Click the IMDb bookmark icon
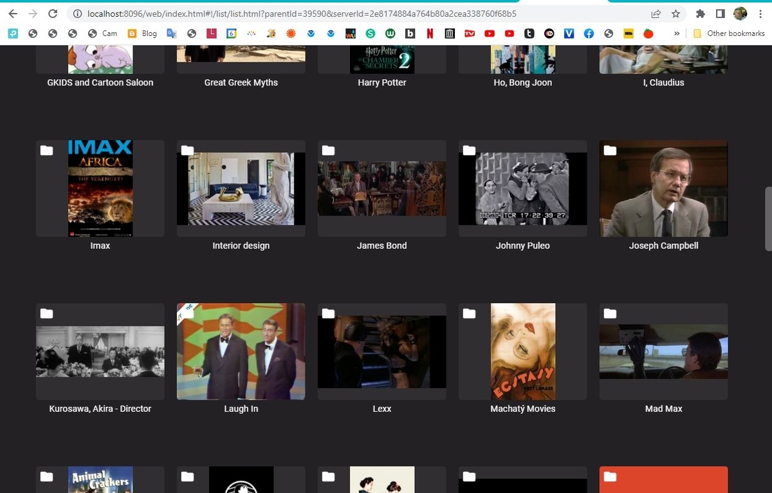This screenshot has width=772, height=493. pyautogui.click(x=629, y=33)
